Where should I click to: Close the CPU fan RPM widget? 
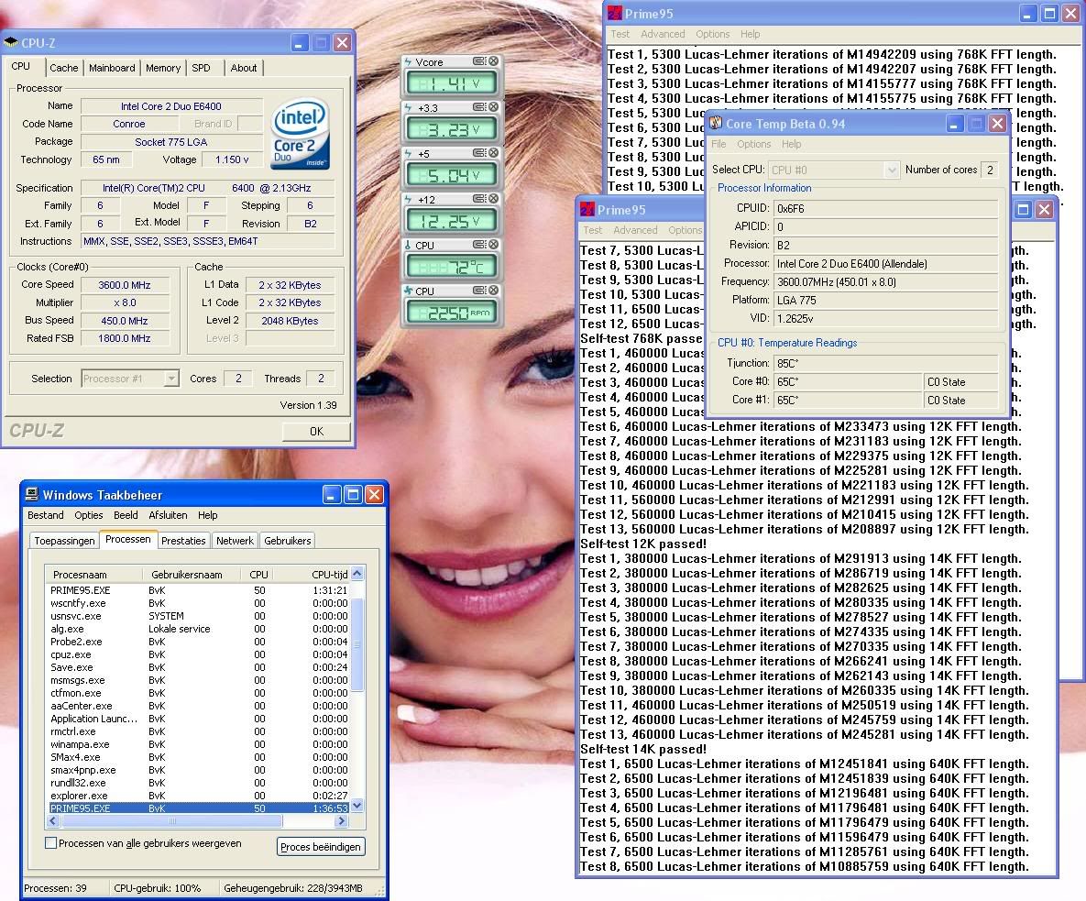coord(493,291)
